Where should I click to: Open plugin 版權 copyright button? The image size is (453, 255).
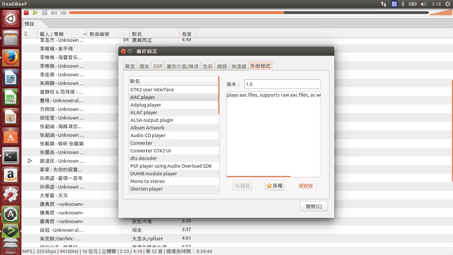(275, 186)
